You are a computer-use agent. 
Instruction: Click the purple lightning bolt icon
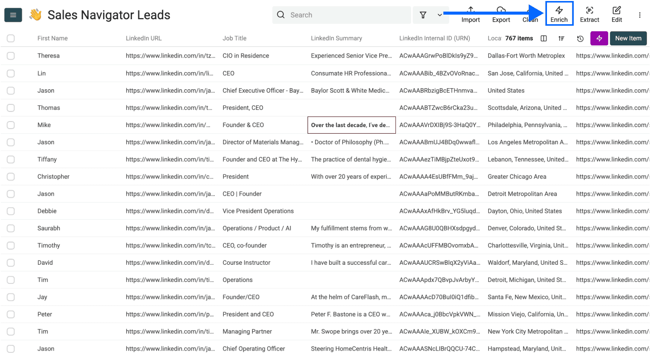tap(599, 38)
